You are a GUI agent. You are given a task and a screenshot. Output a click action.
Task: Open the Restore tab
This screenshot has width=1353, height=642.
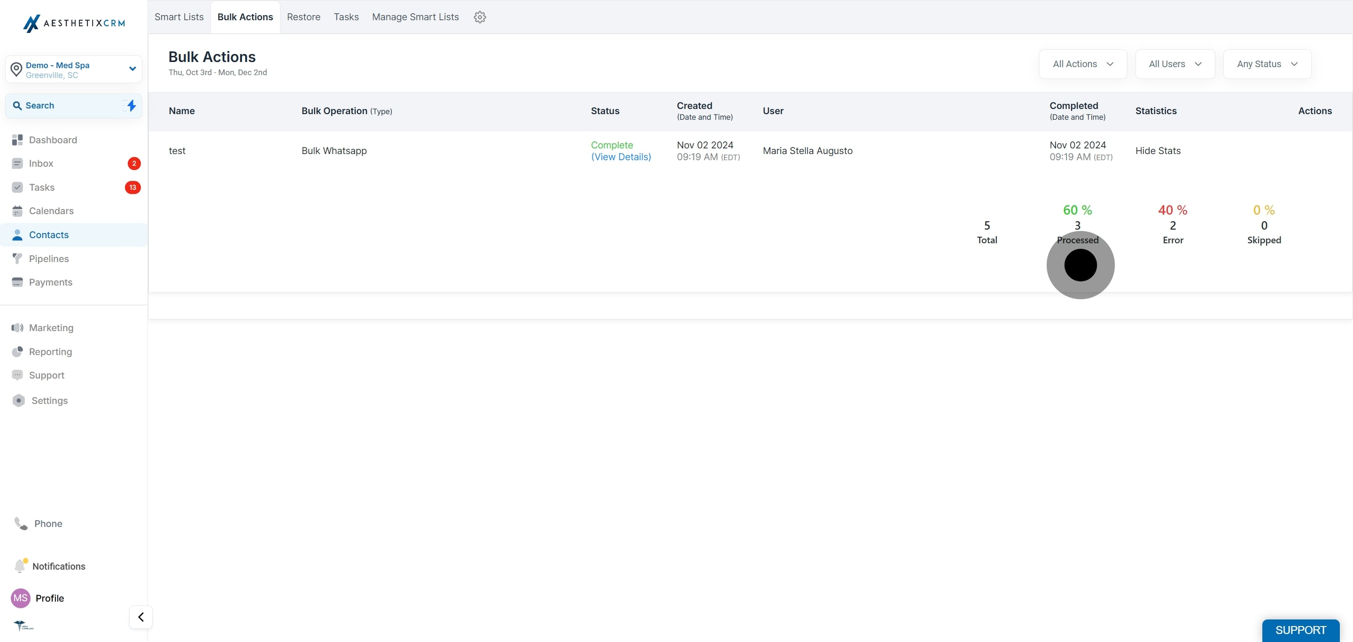pos(303,17)
